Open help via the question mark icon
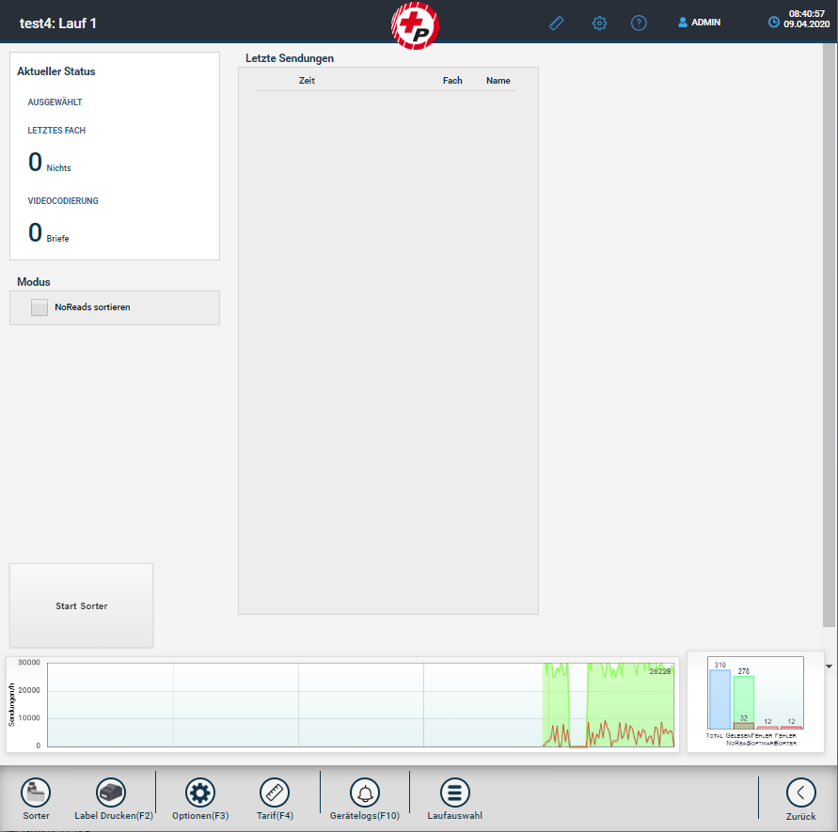The height and width of the screenshot is (832, 838). coord(639,23)
